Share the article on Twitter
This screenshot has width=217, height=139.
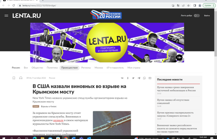(133, 78)
